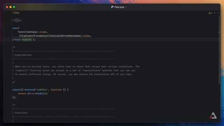Screen dimensions: 224x126
Task: Click the 'Feature' string literal
Action: (27, 40)
